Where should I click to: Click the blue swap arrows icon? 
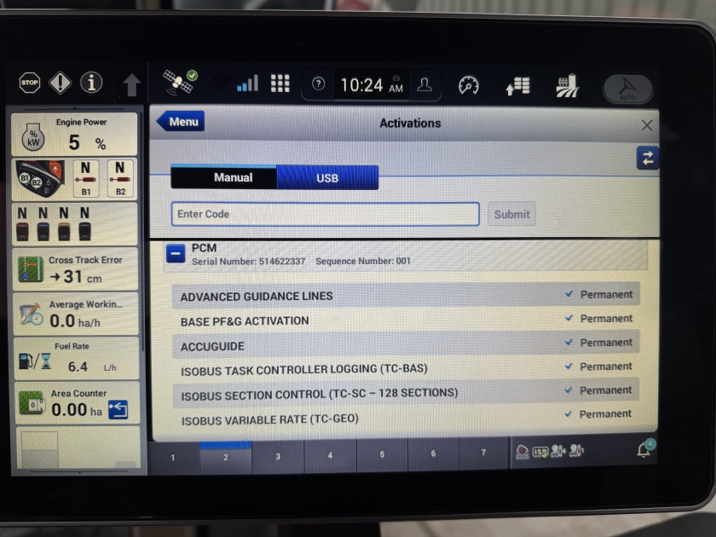point(647,158)
